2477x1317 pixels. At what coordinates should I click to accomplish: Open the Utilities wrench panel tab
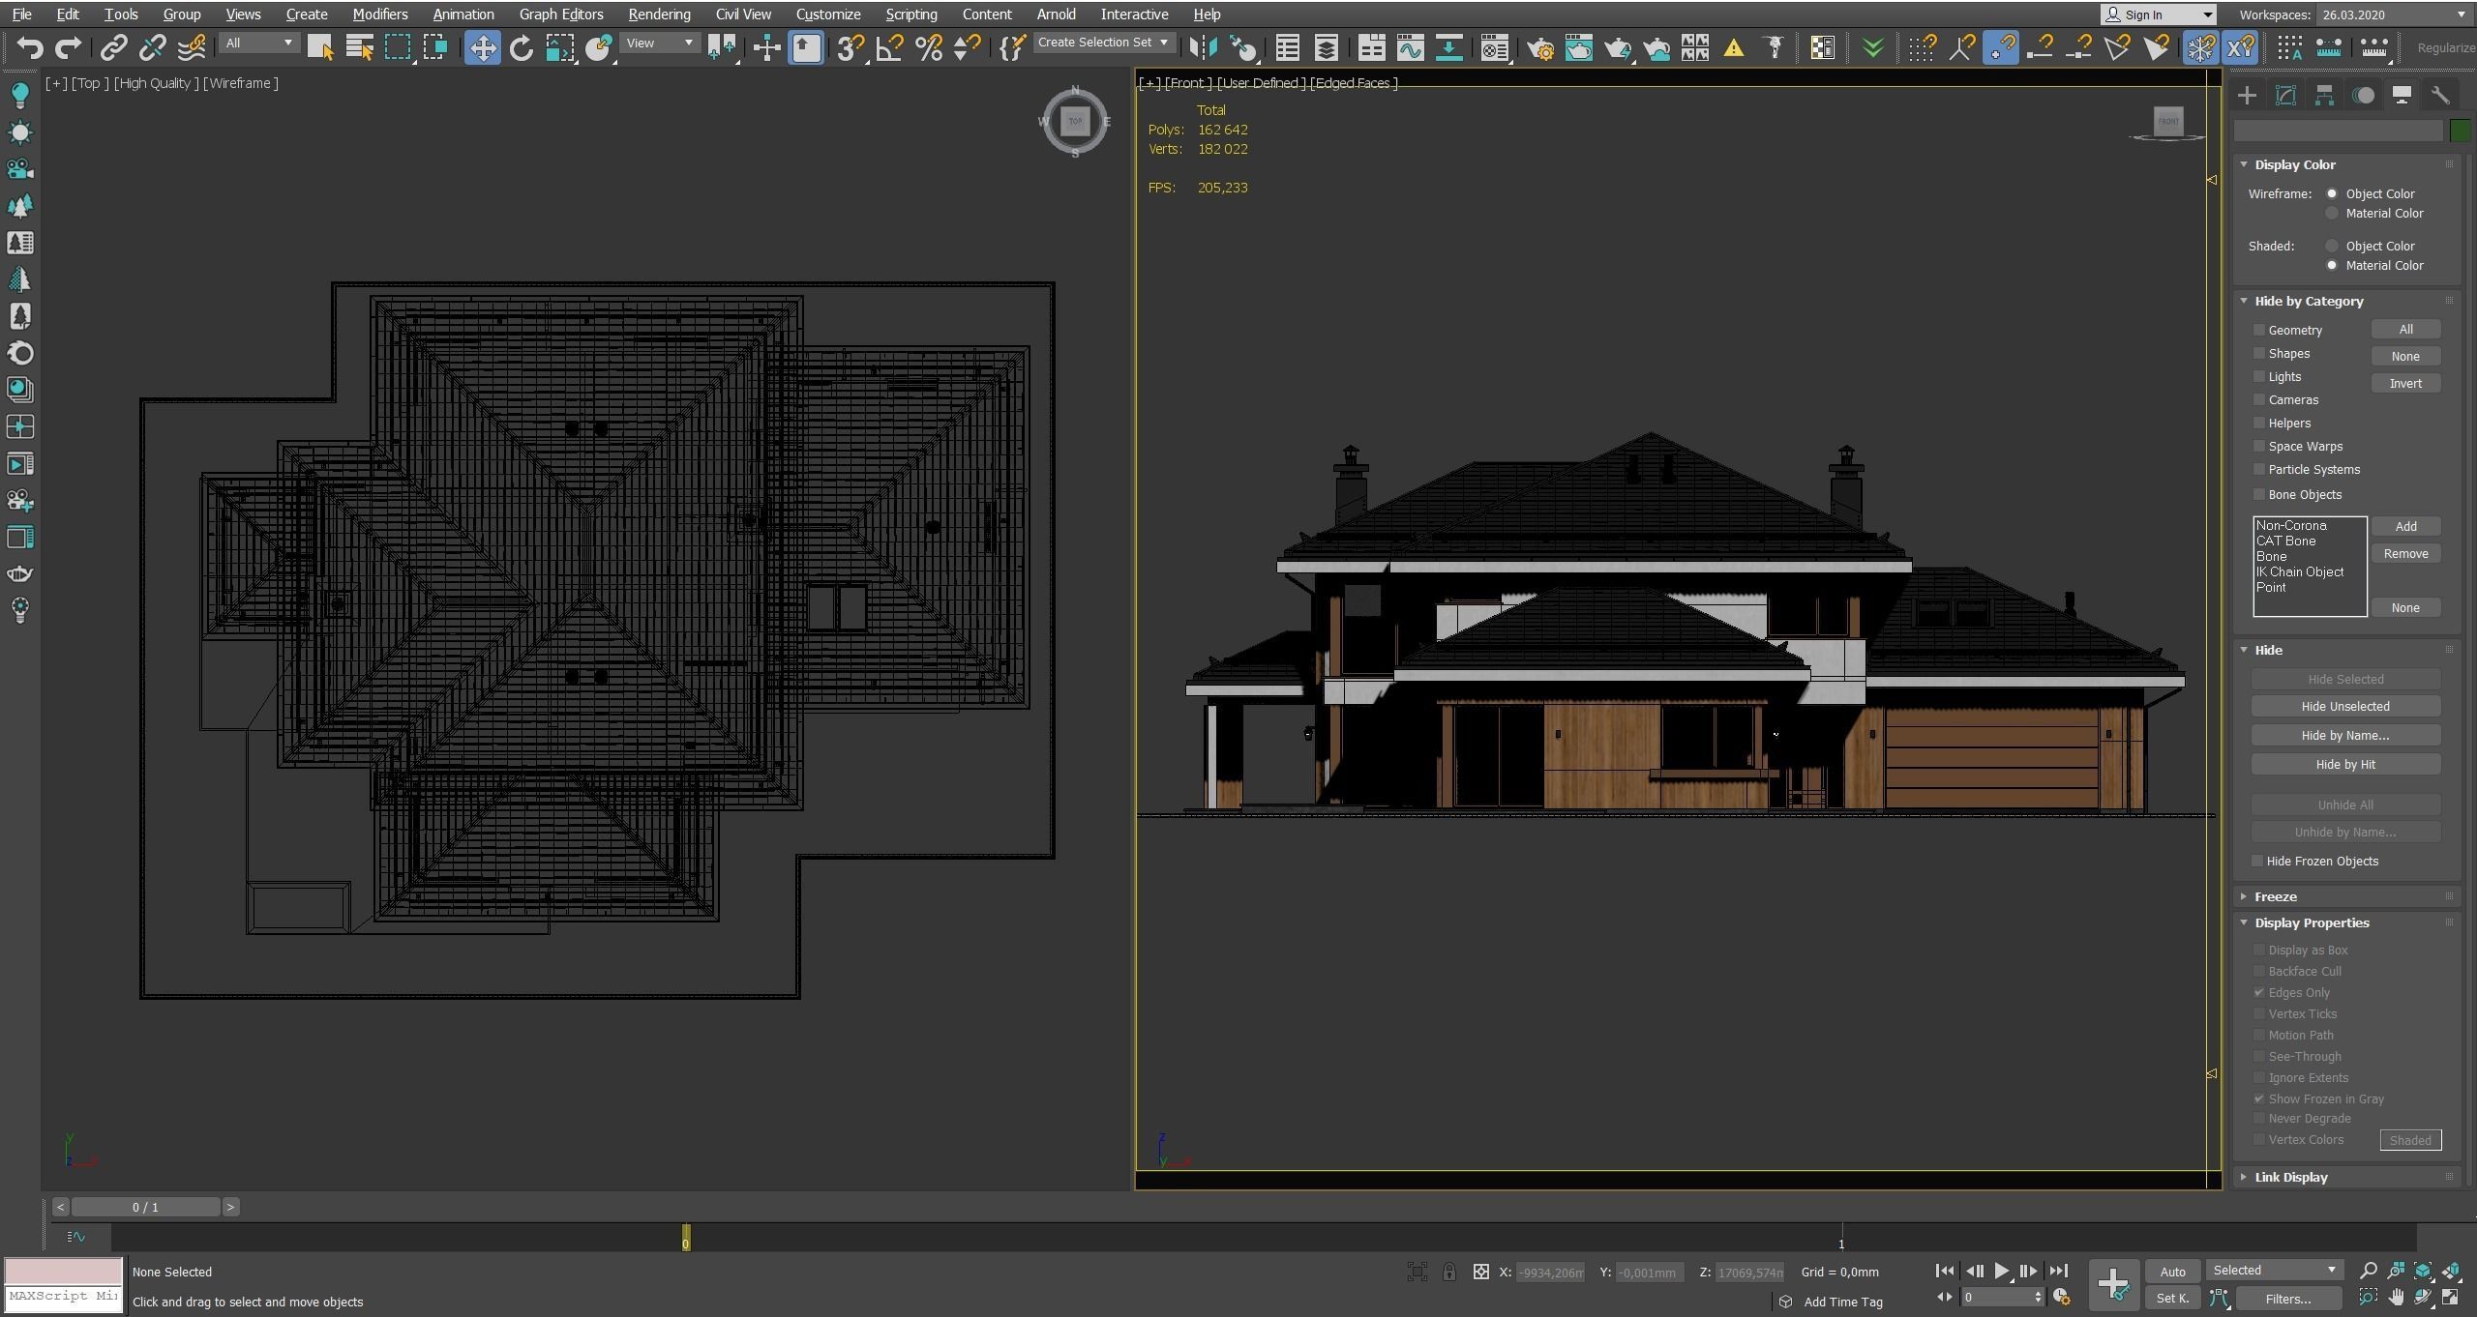point(2440,95)
